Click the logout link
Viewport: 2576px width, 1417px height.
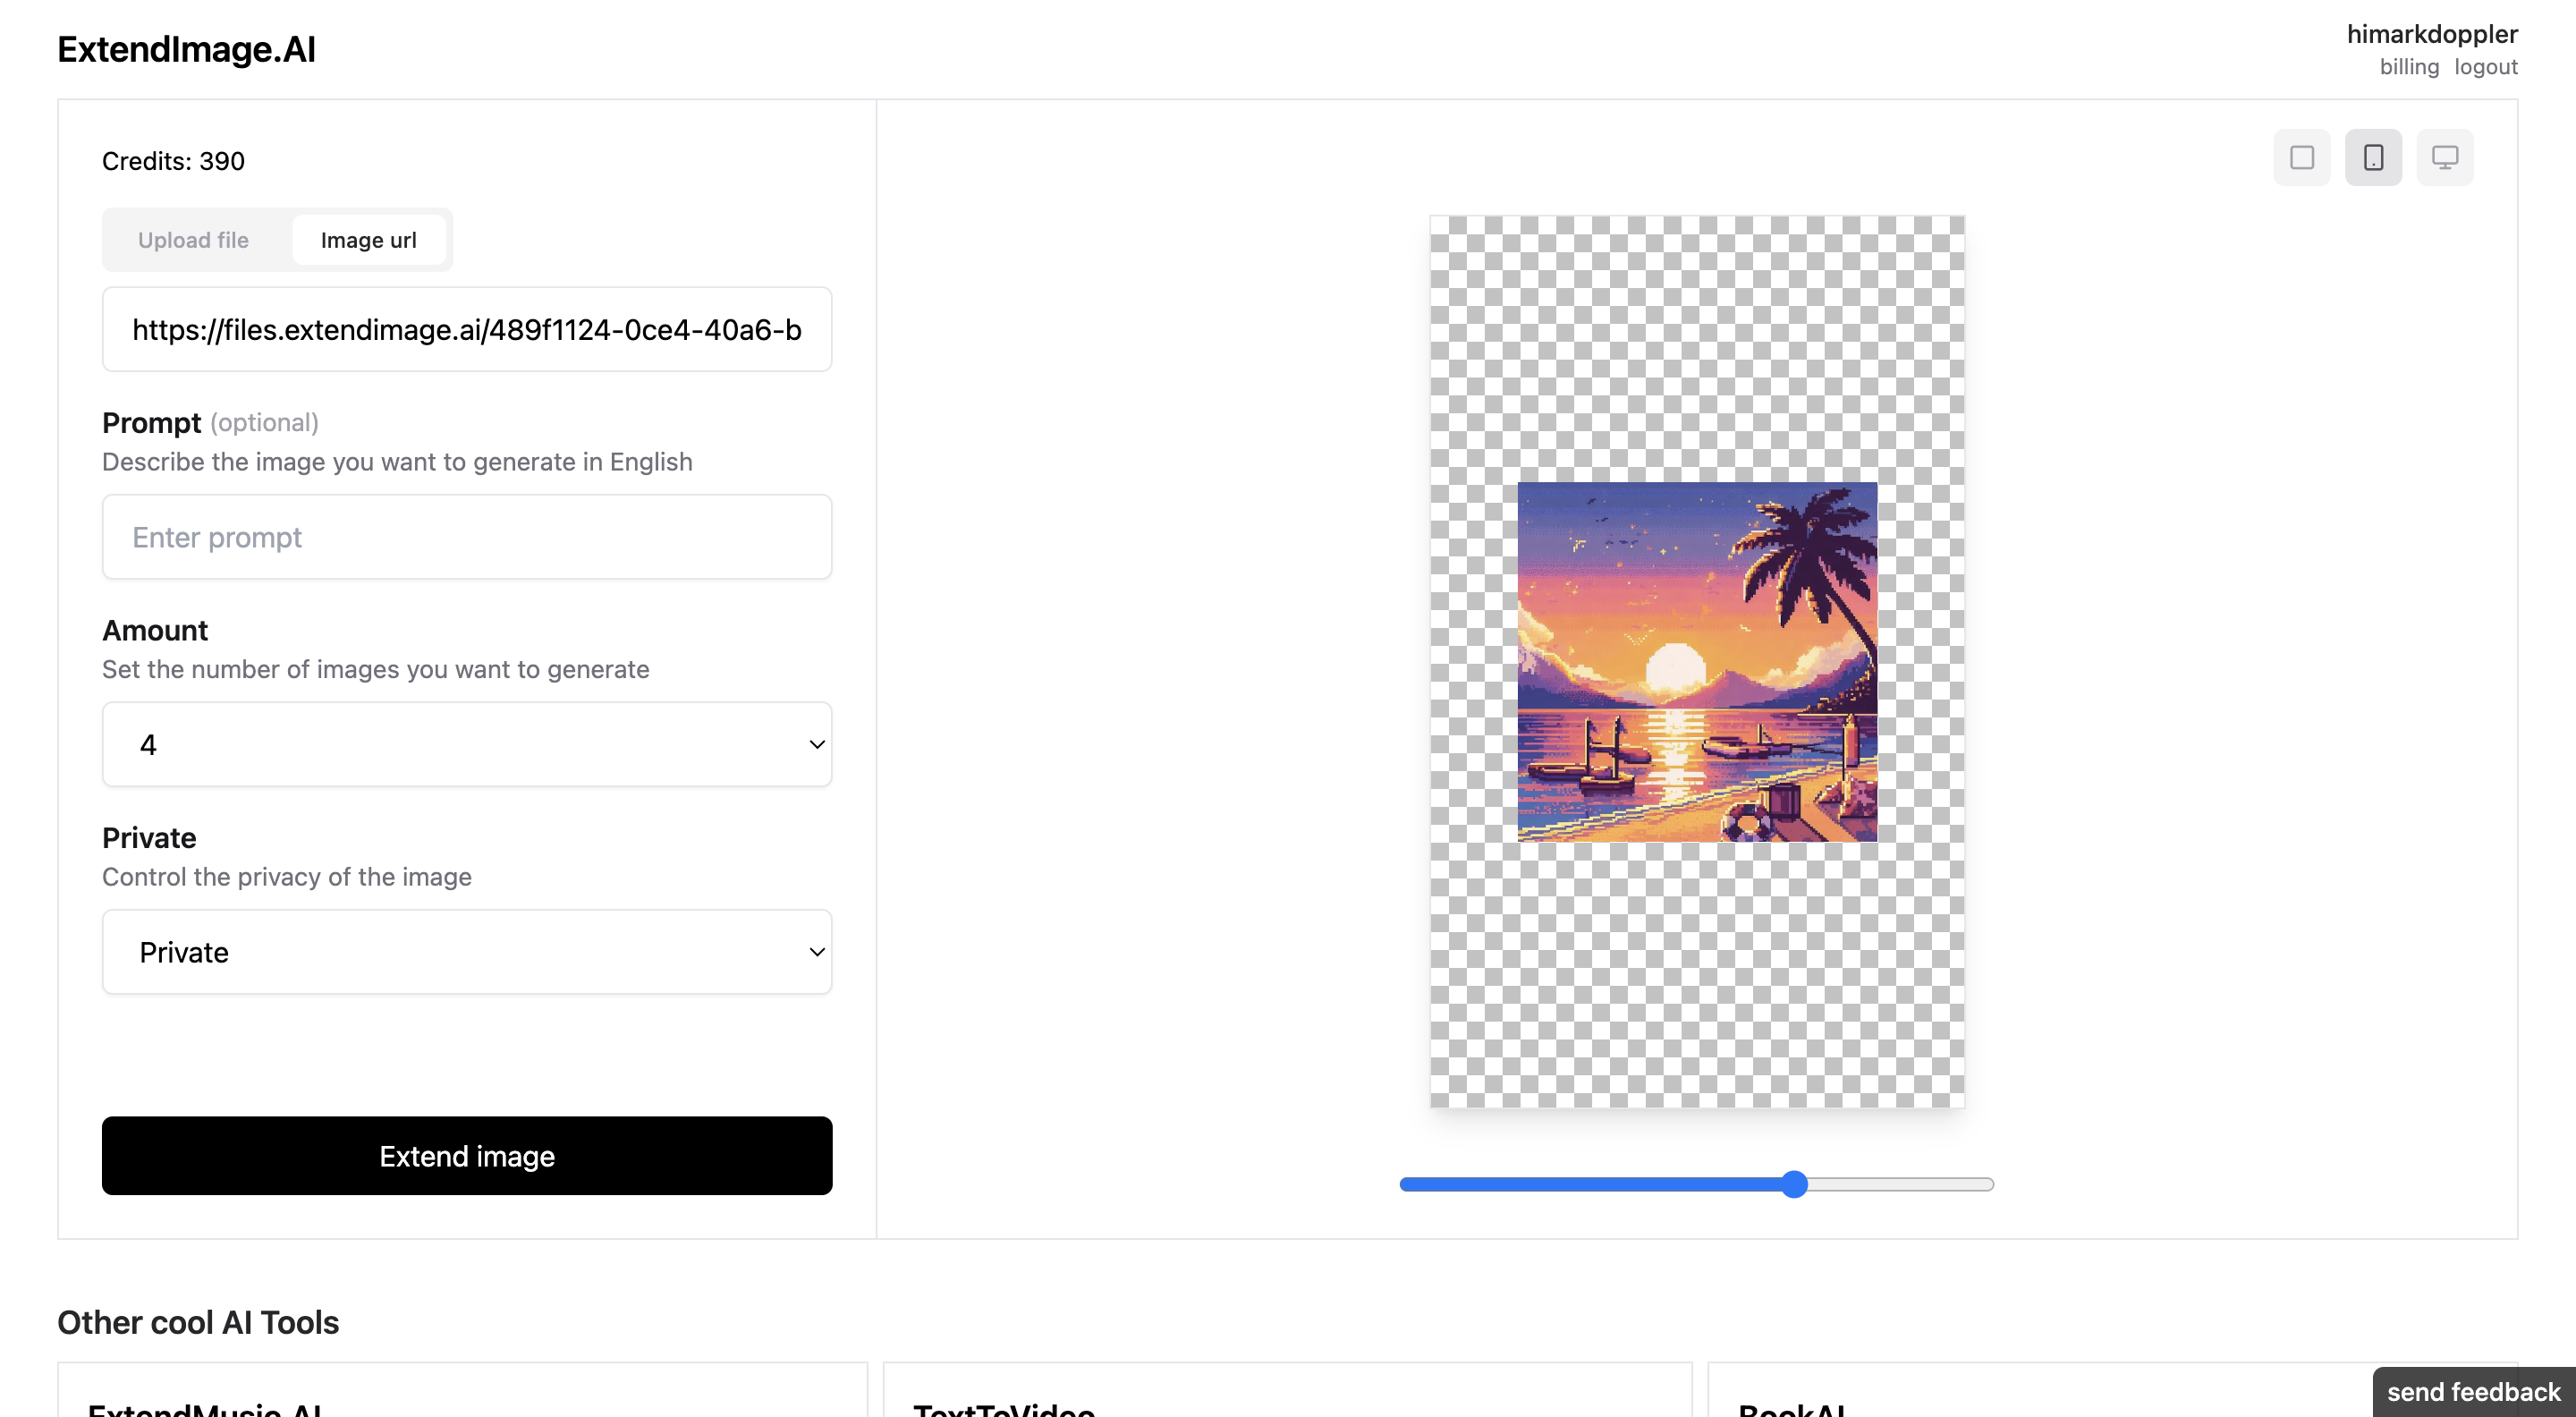coord(2485,67)
